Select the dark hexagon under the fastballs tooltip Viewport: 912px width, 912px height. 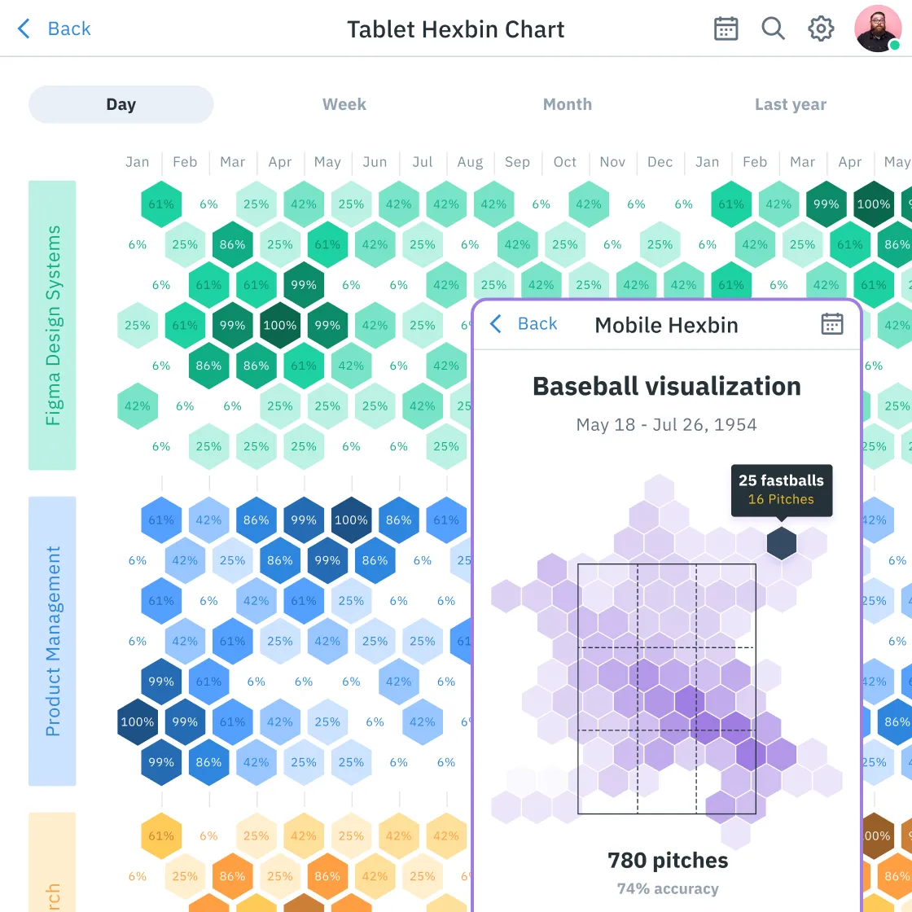click(x=781, y=543)
